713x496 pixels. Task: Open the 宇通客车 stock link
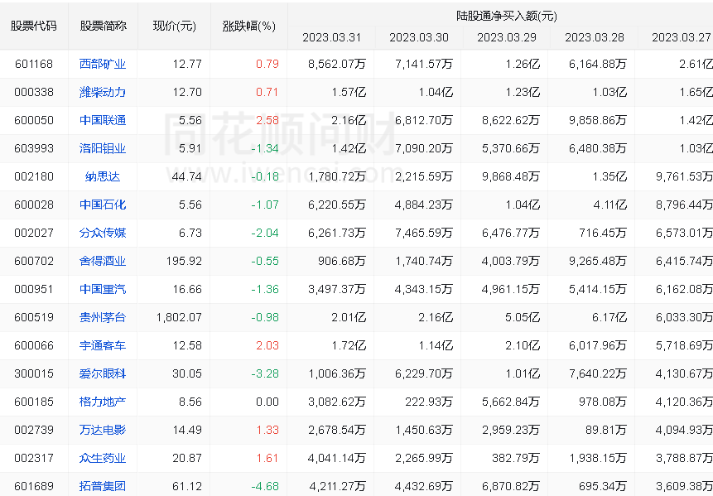[x=103, y=345]
